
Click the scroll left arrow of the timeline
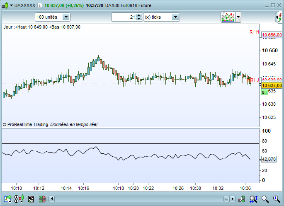(52, 199)
